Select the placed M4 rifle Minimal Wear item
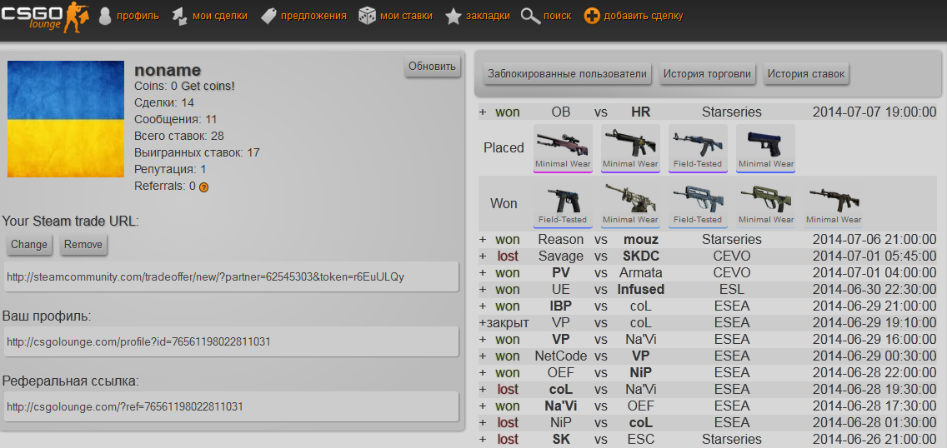 tap(630, 148)
